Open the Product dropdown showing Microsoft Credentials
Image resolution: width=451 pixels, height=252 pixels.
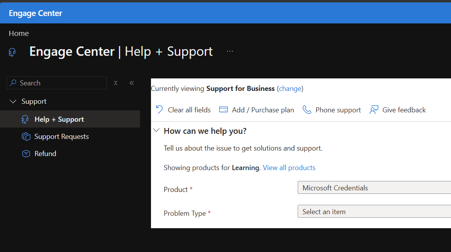(374, 188)
